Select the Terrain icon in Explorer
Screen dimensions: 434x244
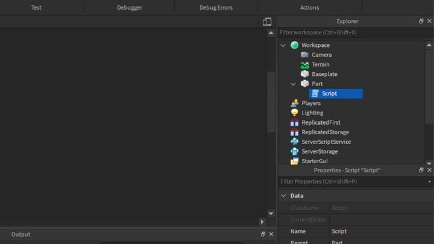[x=304, y=64]
